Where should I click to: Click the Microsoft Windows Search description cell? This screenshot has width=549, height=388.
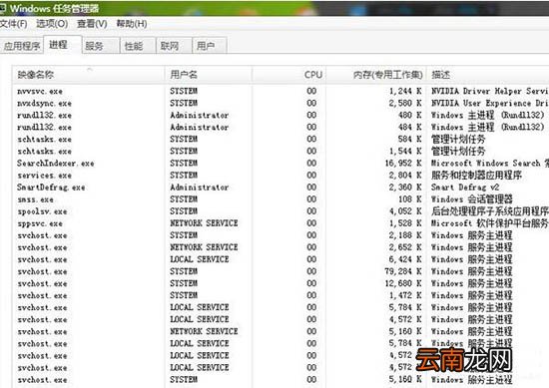pyautogui.click(x=490, y=163)
